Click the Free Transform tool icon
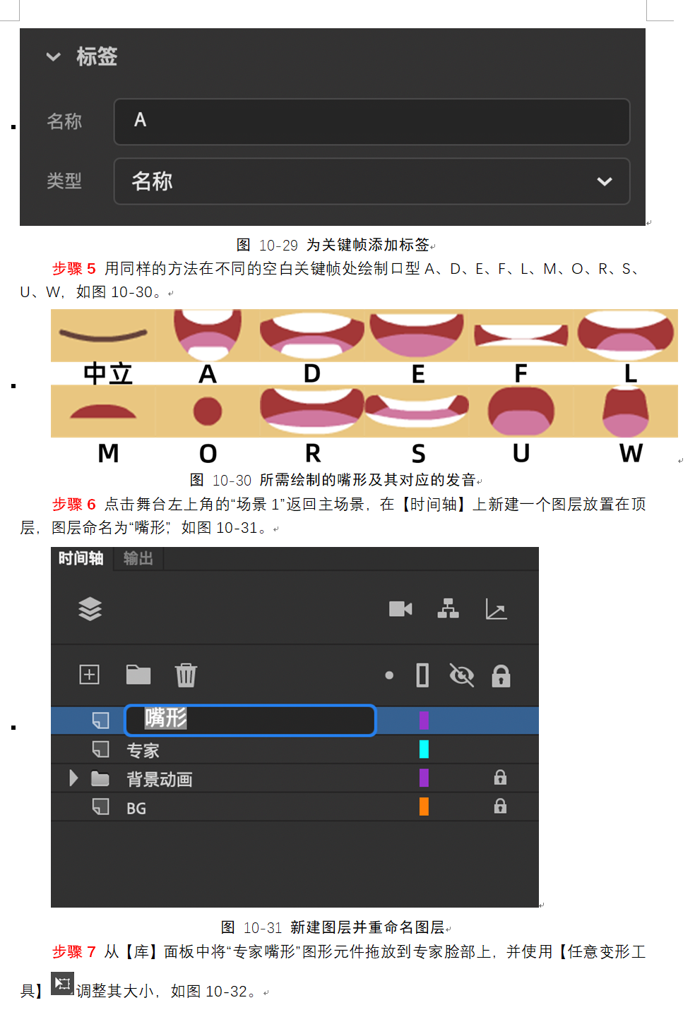The image size is (695, 1029). point(62,983)
